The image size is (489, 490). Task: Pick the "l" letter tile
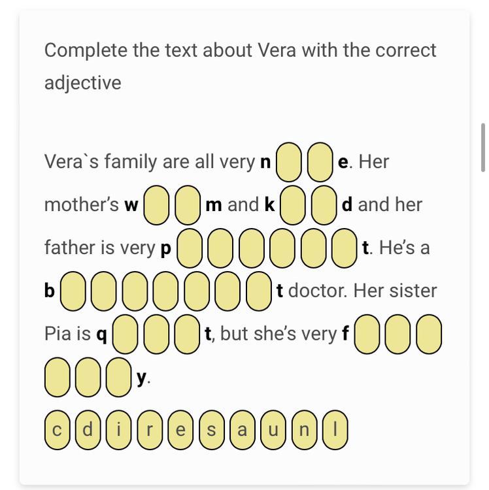pyautogui.click(x=335, y=431)
